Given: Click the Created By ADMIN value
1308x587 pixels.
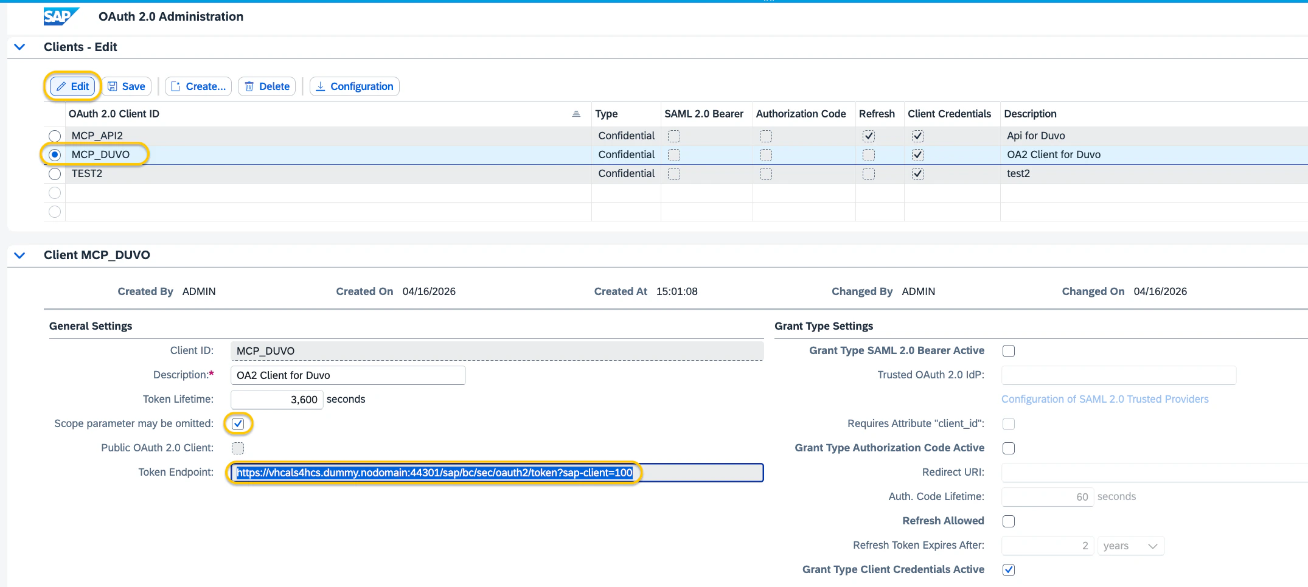Looking at the screenshot, I should click(x=199, y=291).
